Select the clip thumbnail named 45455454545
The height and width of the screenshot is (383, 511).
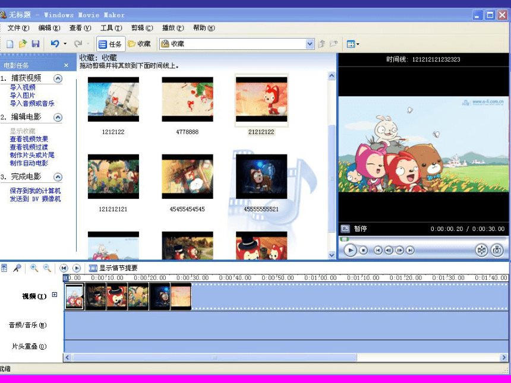pos(187,176)
